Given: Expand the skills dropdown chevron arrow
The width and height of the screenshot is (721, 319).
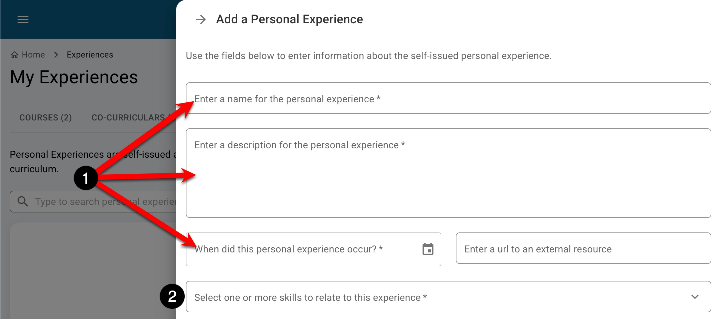Looking at the screenshot, I should pos(695,297).
